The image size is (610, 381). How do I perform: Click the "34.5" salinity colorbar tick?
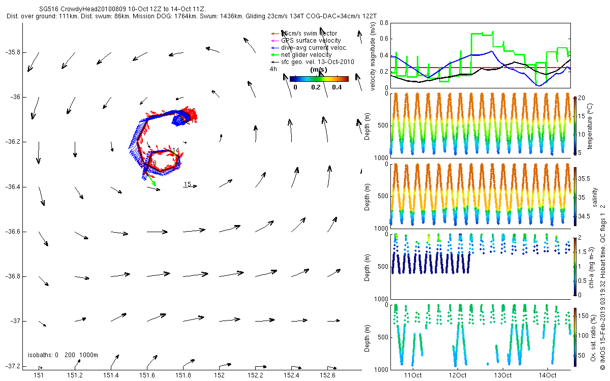point(584,216)
